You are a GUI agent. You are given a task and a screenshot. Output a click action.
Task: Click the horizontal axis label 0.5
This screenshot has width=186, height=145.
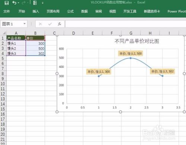coord(83,107)
